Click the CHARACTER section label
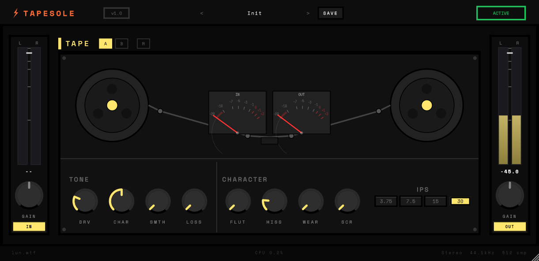The width and height of the screenshot is (539, 261). point(245,180)
